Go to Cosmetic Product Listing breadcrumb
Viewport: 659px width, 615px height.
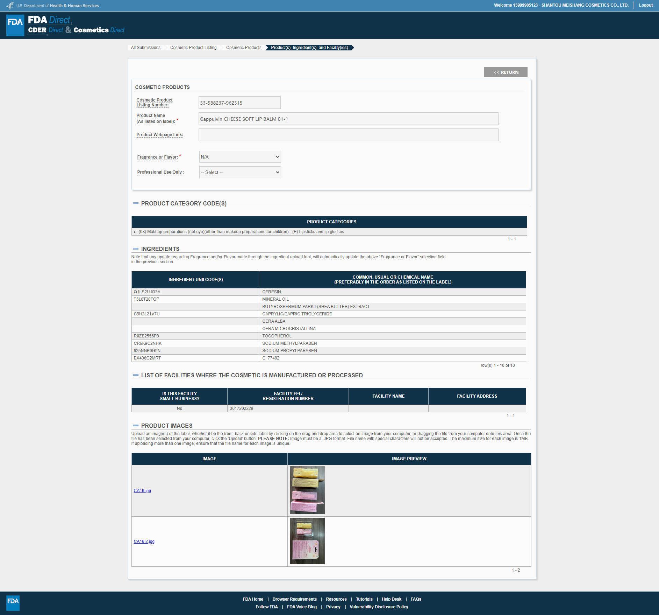(193, 48)
